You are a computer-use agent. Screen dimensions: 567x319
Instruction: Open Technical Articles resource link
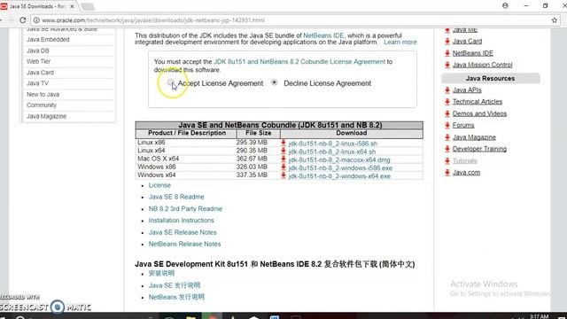478,102
